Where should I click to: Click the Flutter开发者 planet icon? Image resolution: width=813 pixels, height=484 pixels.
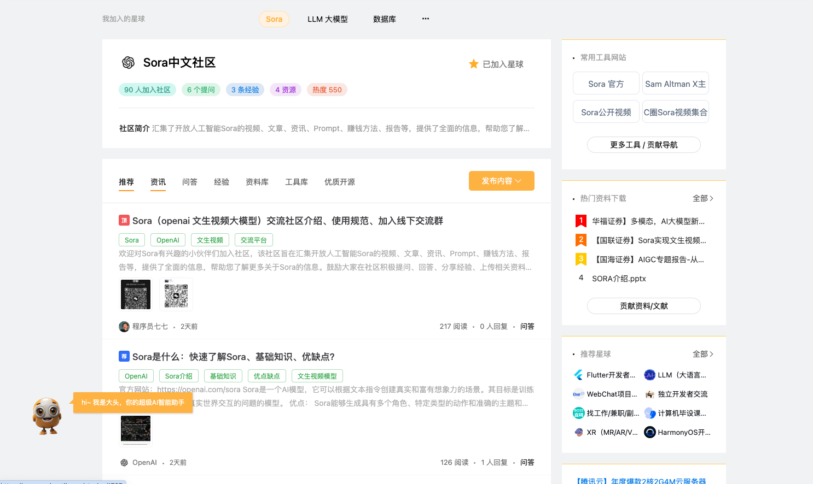click(x=578, y=375)
